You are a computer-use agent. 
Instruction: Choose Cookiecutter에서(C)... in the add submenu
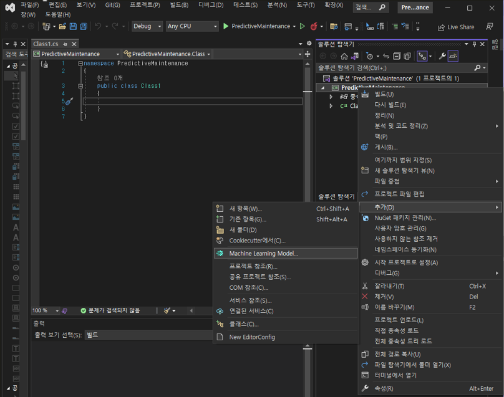[286, 241]
